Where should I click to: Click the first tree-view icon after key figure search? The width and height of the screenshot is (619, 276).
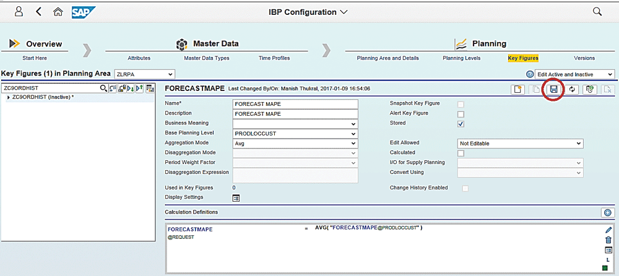[113, 88]
